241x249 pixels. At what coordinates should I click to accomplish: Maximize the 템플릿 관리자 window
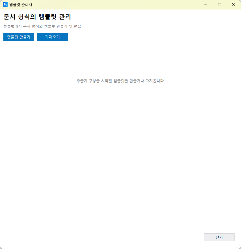[x=220, y=5]
